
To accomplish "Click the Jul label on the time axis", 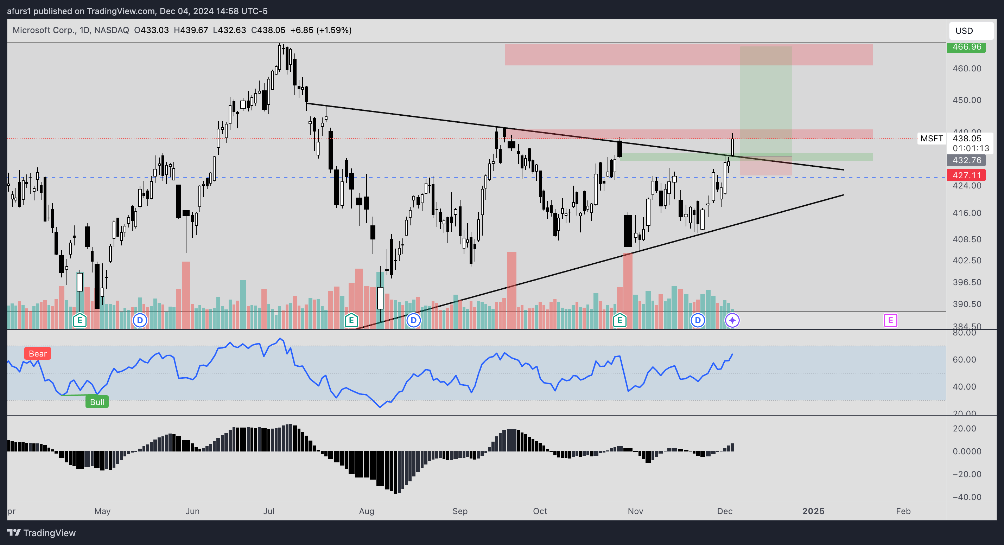I will [268, 511].
